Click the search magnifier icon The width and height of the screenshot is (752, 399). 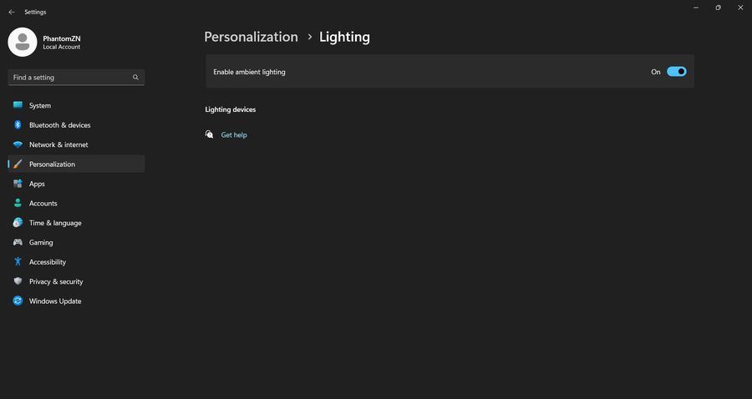[x=135, y=77]
